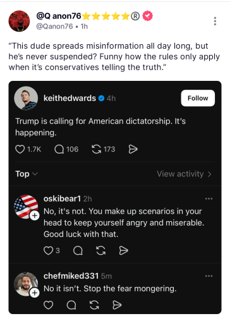Follow chefmiked331 using plus badge on avatar
This screenshot has width=230, height=316.
click(x=35, y=293)
